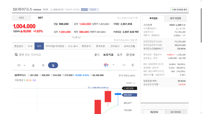Image resolution: width=202 pixels, height=114 pixels.
Task: Open the 종합정보 tab
Action: [19, 46]
